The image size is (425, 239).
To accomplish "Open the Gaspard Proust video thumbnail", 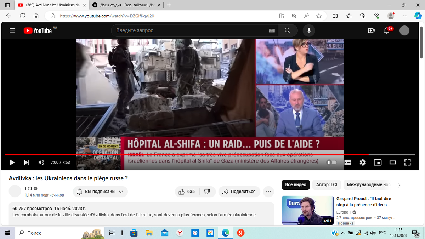I will coord(307,211).
